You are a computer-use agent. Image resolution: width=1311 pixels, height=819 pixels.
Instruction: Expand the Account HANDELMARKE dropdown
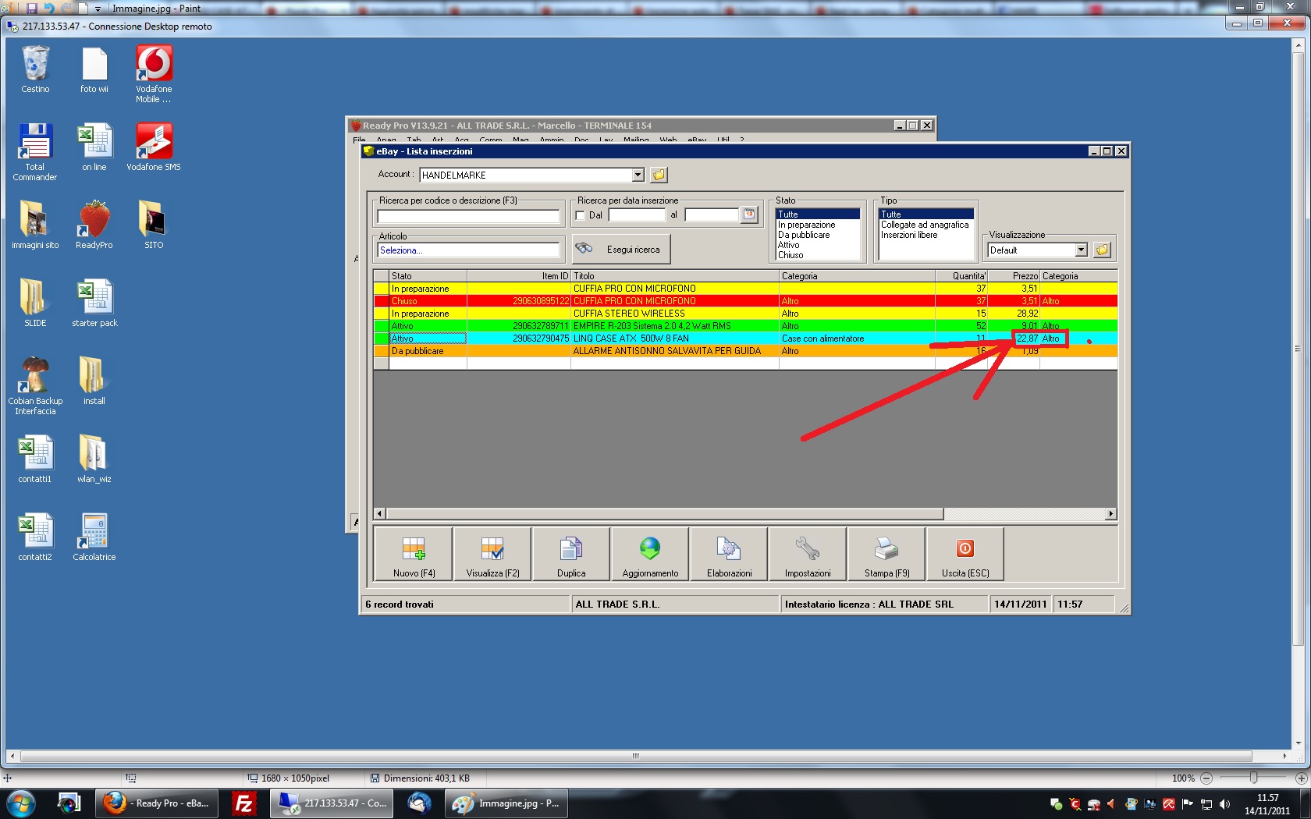638,175
